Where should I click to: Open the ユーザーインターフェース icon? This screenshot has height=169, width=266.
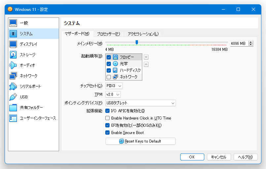pos(13,118)
